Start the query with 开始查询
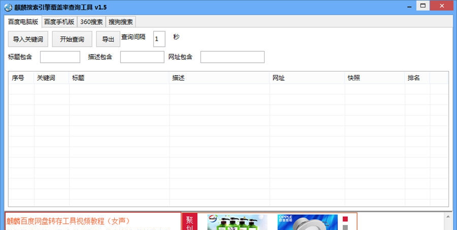Image resolution: width=457 pixels, height=230 pixels. [x=72, y=39]
